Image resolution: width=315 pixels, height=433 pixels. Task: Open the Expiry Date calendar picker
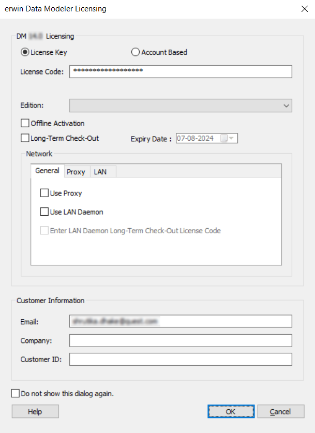pyautogui.click(x=223, y=138)
